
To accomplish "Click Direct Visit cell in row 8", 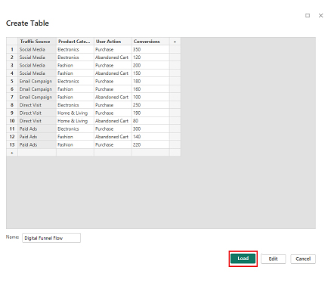I will click(x=37, y=105).
